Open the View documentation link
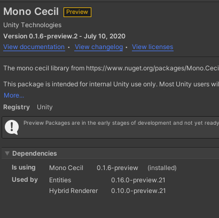The width and height of the screenshot is (219, 218). coord(34,47)
